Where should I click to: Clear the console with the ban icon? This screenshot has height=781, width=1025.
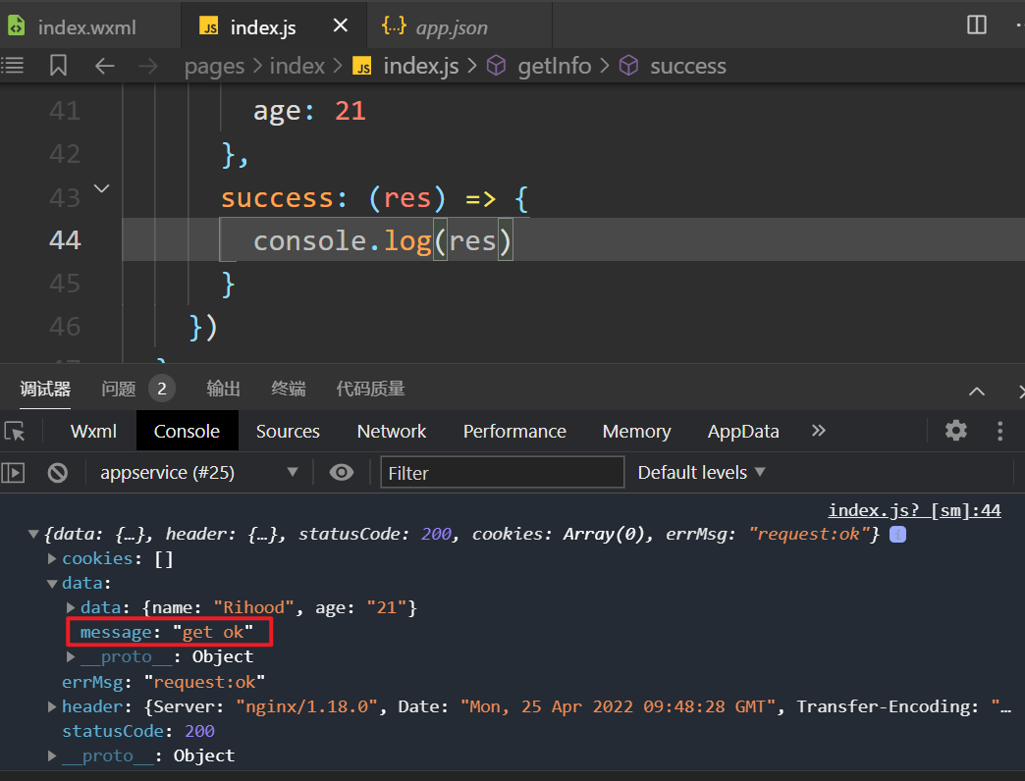click(x=58, y=472)
